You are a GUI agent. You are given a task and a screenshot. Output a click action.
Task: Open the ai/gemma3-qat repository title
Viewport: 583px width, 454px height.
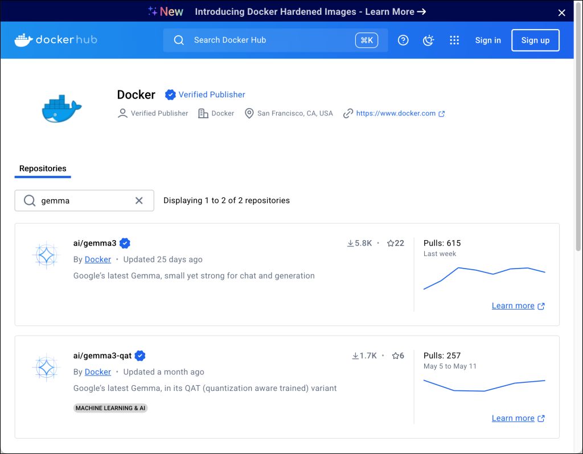(102, 356)
